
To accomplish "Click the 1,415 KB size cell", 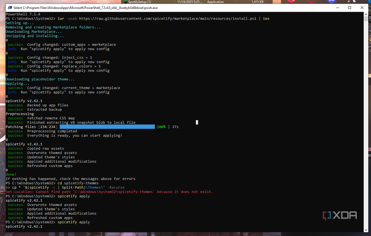I will pos(257,2).
